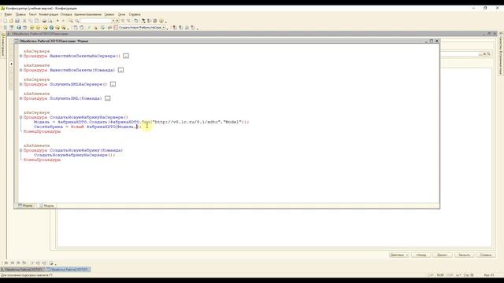Click the keyboard layout indicator in status bar
This screenshot has width=504, height=283.
[x=458, y=275]
